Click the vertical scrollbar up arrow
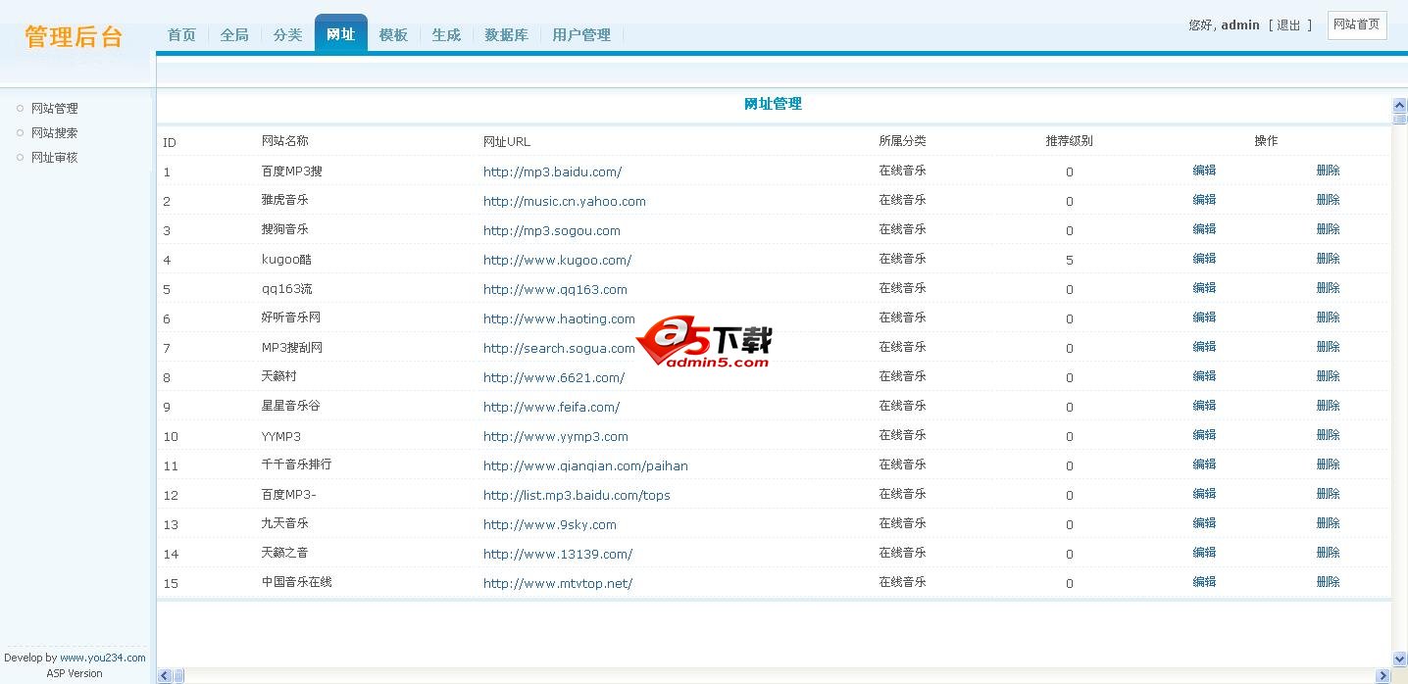The image size is (1408, 684). point(1399,105)
